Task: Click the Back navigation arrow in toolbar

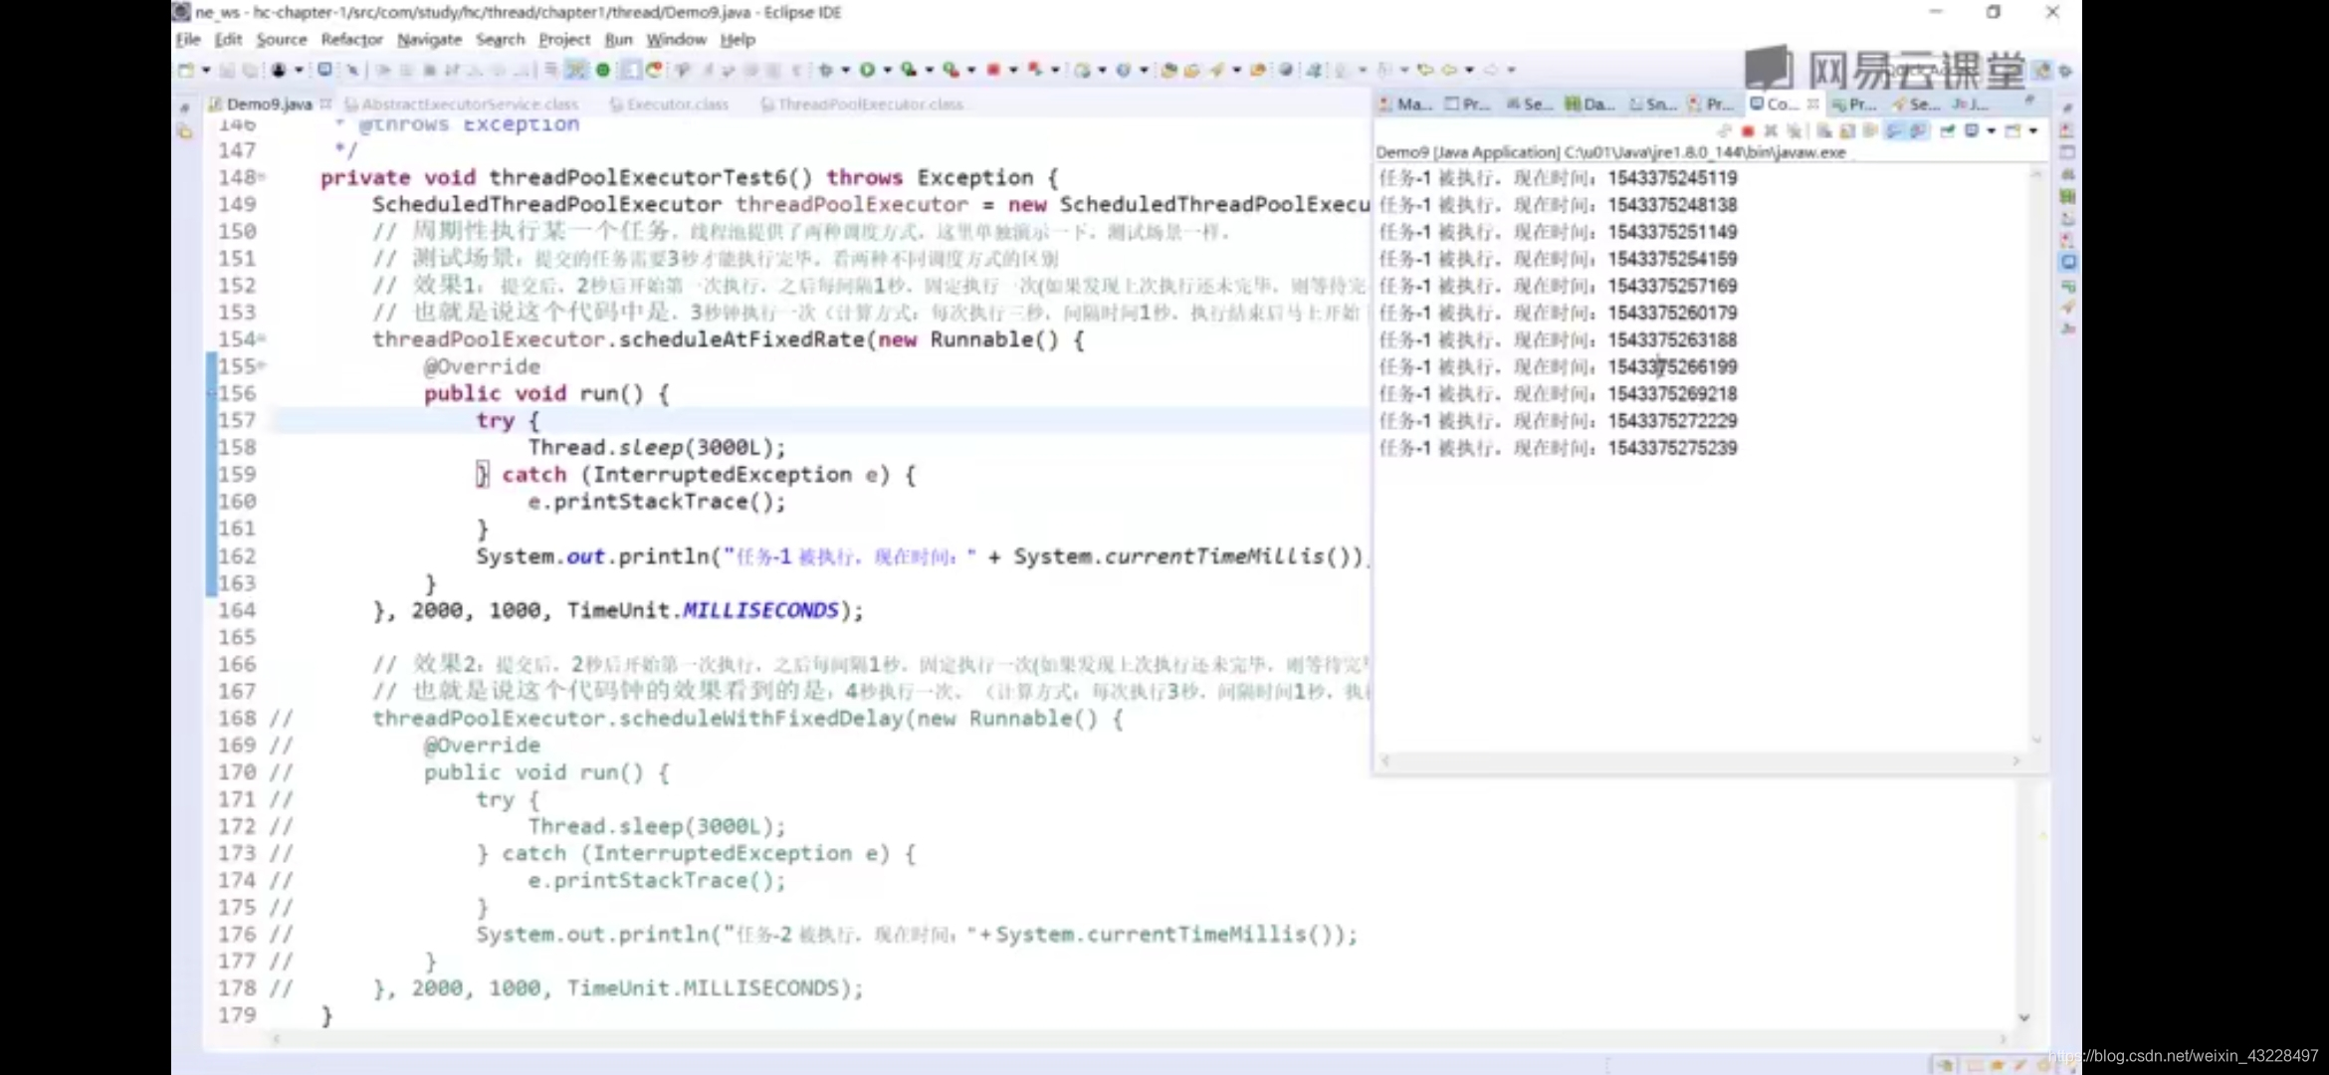Action: (1449, 70)
